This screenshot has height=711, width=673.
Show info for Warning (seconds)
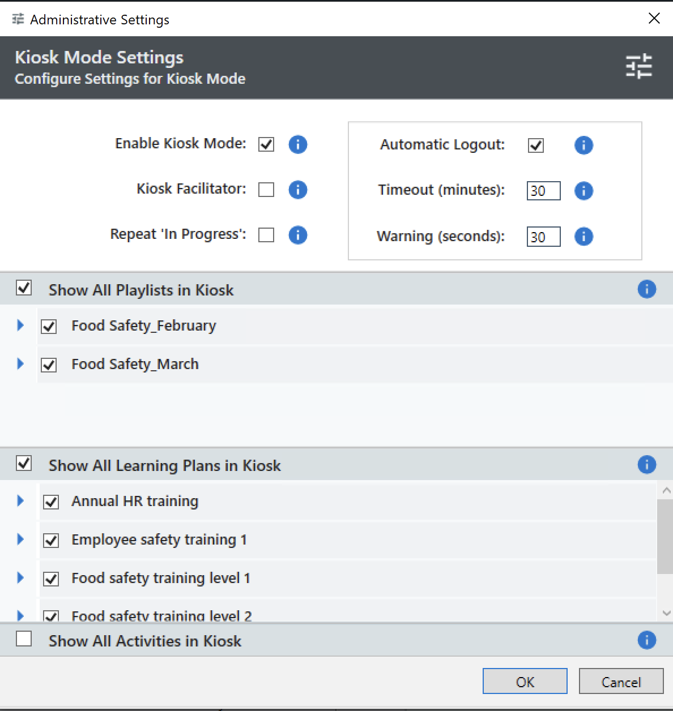coord(583,237)
